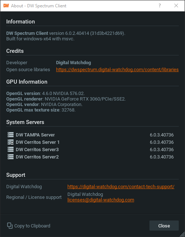185x237 pixels.
Task: Click the Regional / License support label
Action: click(x=34, y=197)
